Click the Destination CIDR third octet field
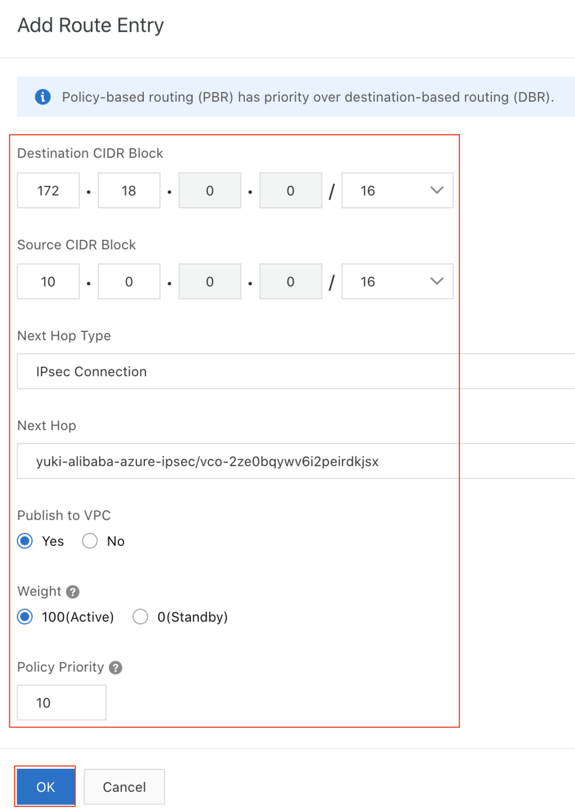Image resolution: width=575 pixels, height=812 pixels. click(x=210, y=190)
